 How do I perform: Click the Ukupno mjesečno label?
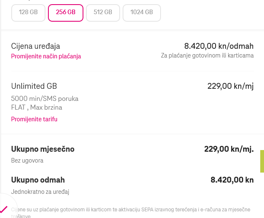point(43,149)
